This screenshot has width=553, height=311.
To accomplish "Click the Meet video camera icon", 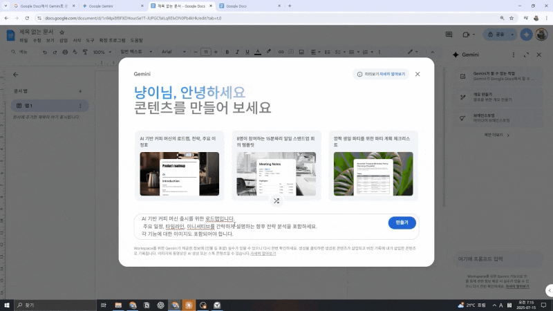I will pyautogui.click(x=466, y=35).
